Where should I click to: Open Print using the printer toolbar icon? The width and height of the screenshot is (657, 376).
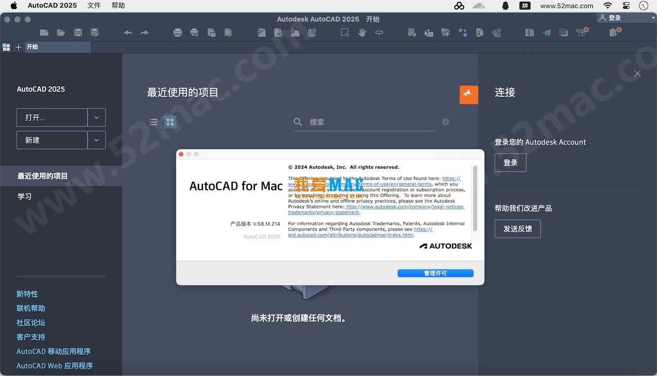click(177, 32)
